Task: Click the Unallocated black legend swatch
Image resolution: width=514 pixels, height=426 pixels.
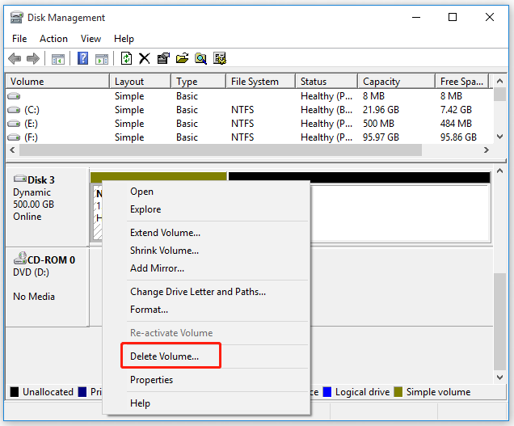Action: point(14,392)
